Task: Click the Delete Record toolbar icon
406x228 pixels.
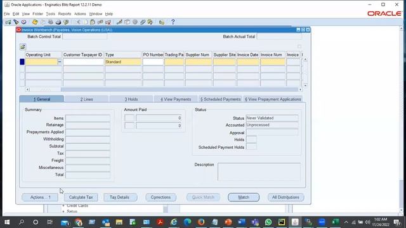Action: [x=108, y=22]
